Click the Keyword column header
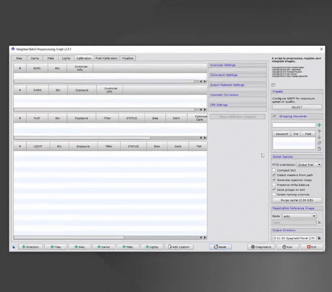The height and width of the screenshot is (292, 332). [282, 134]
